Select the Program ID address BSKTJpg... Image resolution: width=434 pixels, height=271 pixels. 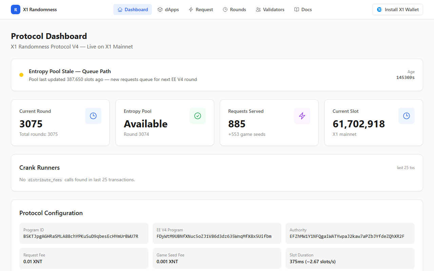pos(81,236)
